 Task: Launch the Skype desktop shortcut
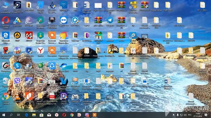point(17,67)
